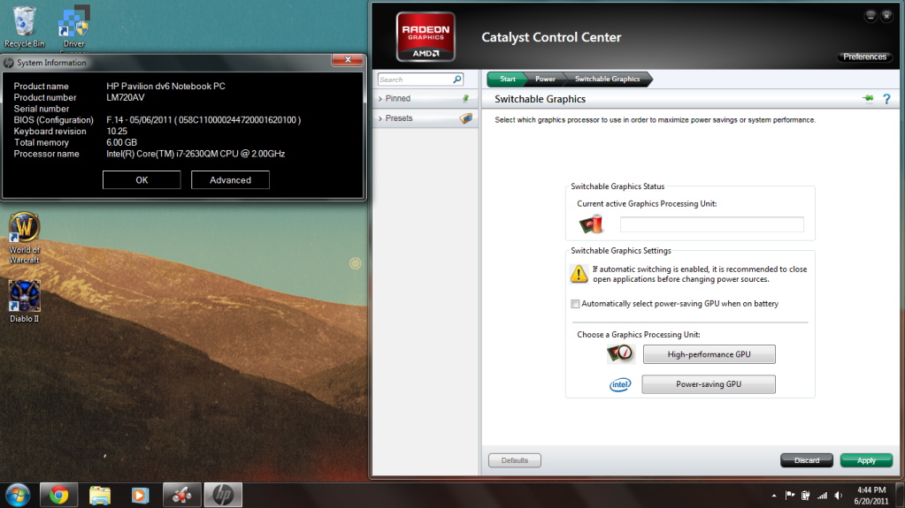Viewport: 905px width, 508px height.
Task: Pin the Switchable Graphics page
Action: [x=868, y=99]
